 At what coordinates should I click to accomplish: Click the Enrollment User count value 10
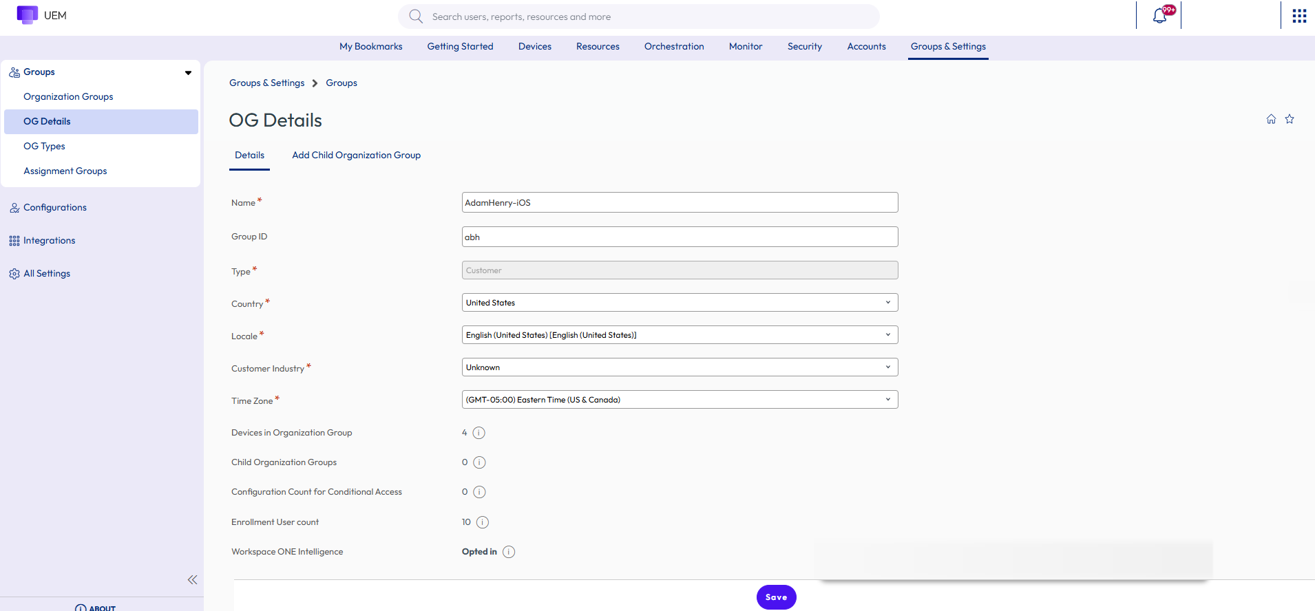coord(466,522)
